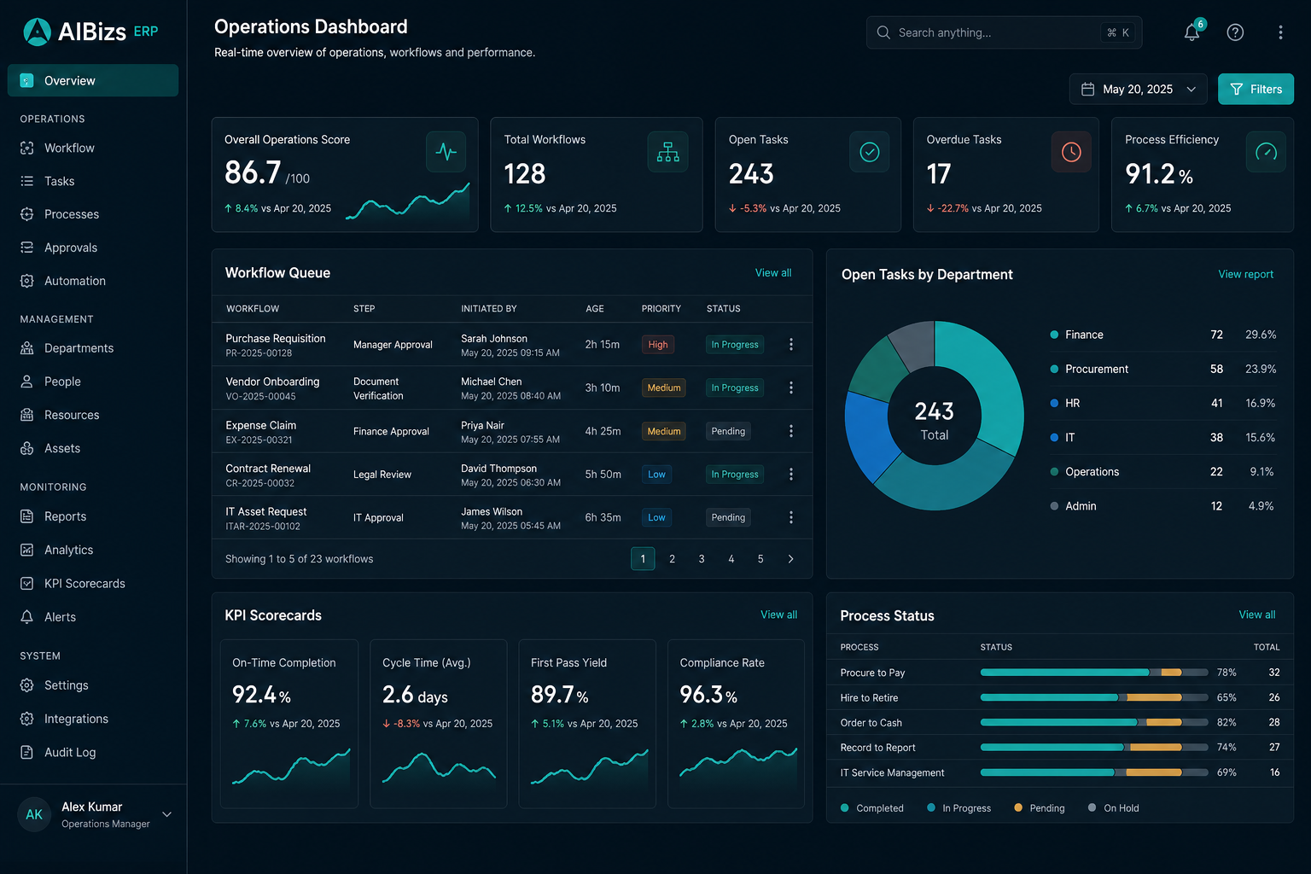Click the Workflow sidebar icon

[x=27, y=148]
